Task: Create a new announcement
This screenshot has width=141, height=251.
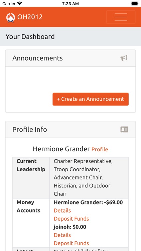Action: click(91, 99)
